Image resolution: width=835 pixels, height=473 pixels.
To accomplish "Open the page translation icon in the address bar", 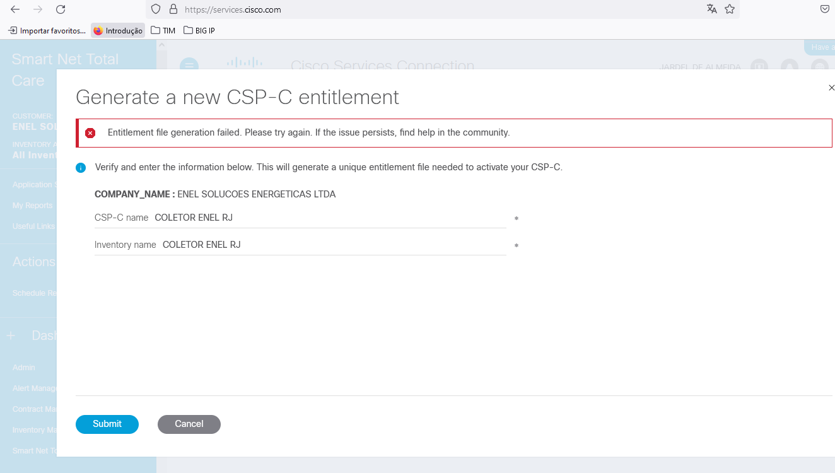I will [x=711, y=9].
